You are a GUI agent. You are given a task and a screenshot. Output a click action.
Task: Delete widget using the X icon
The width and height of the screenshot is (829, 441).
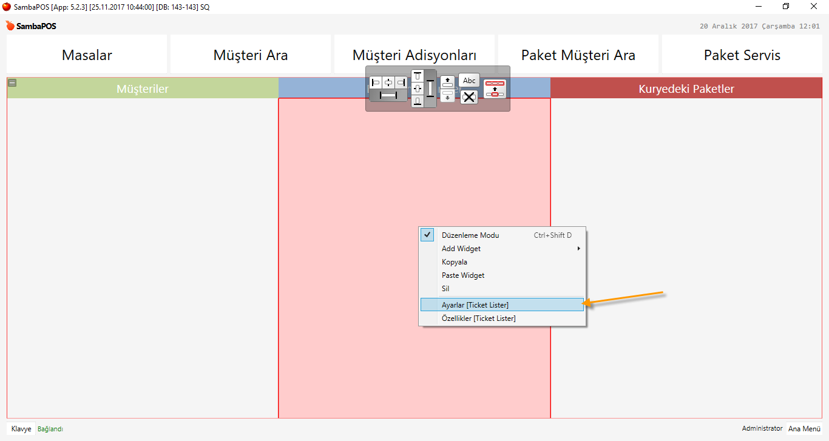pyautogui.click(x=469, y=97)
